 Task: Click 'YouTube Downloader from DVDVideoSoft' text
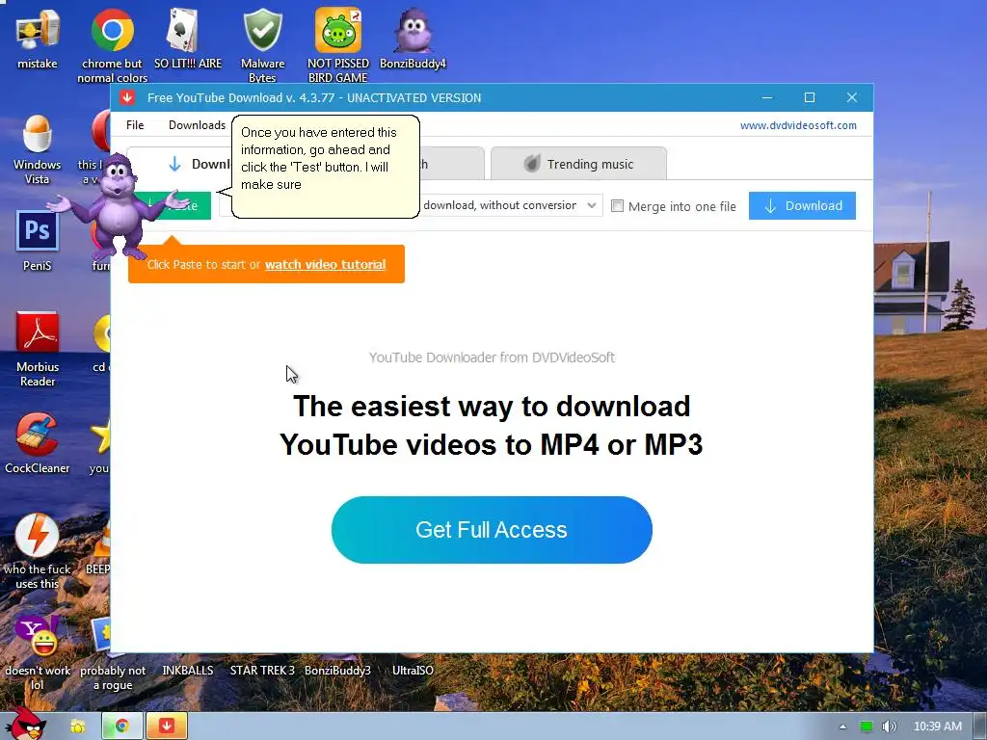pyautogui.click(x=492, y=357)
